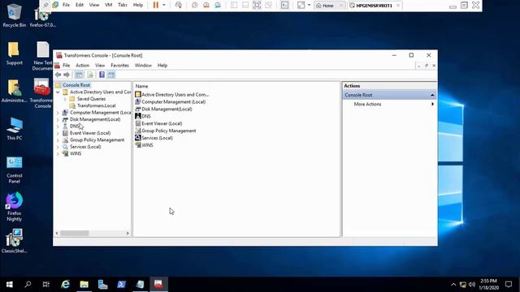The height and width of the screenshot is (292, 520).
Task: Open the File menu in Transformers Console
Action: click(x=67, y=66)
